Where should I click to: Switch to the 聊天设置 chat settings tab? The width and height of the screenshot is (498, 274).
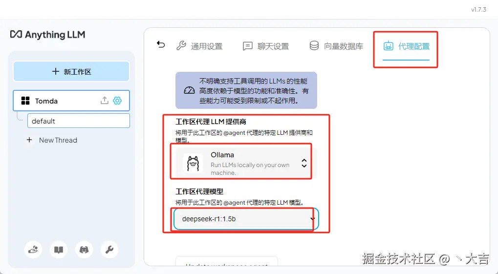point(266,46)
